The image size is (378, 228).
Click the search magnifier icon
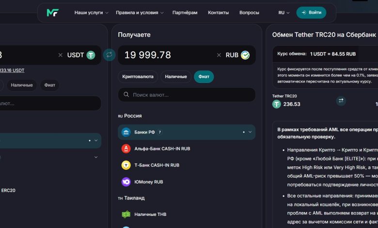click(126, 95)
